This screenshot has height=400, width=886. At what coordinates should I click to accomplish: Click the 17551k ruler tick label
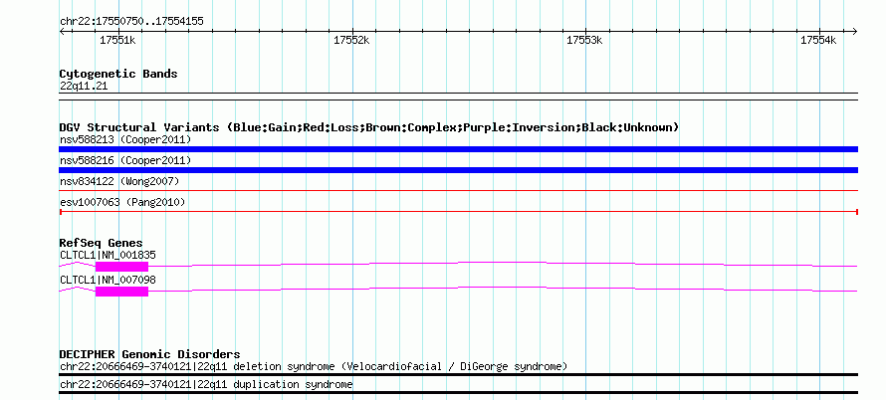117,40
